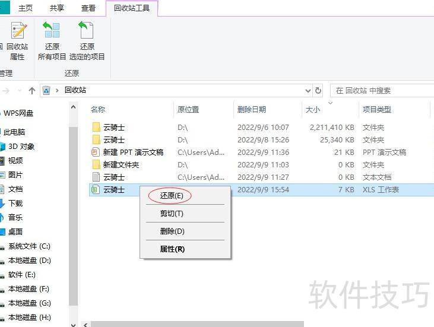Open 3D 对象 in sidebar
434x327 pixels.
coord(21,147)
